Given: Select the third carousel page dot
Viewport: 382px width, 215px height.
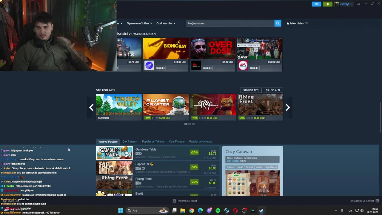Looking at the screenshot, I should [x=193, y=124].
